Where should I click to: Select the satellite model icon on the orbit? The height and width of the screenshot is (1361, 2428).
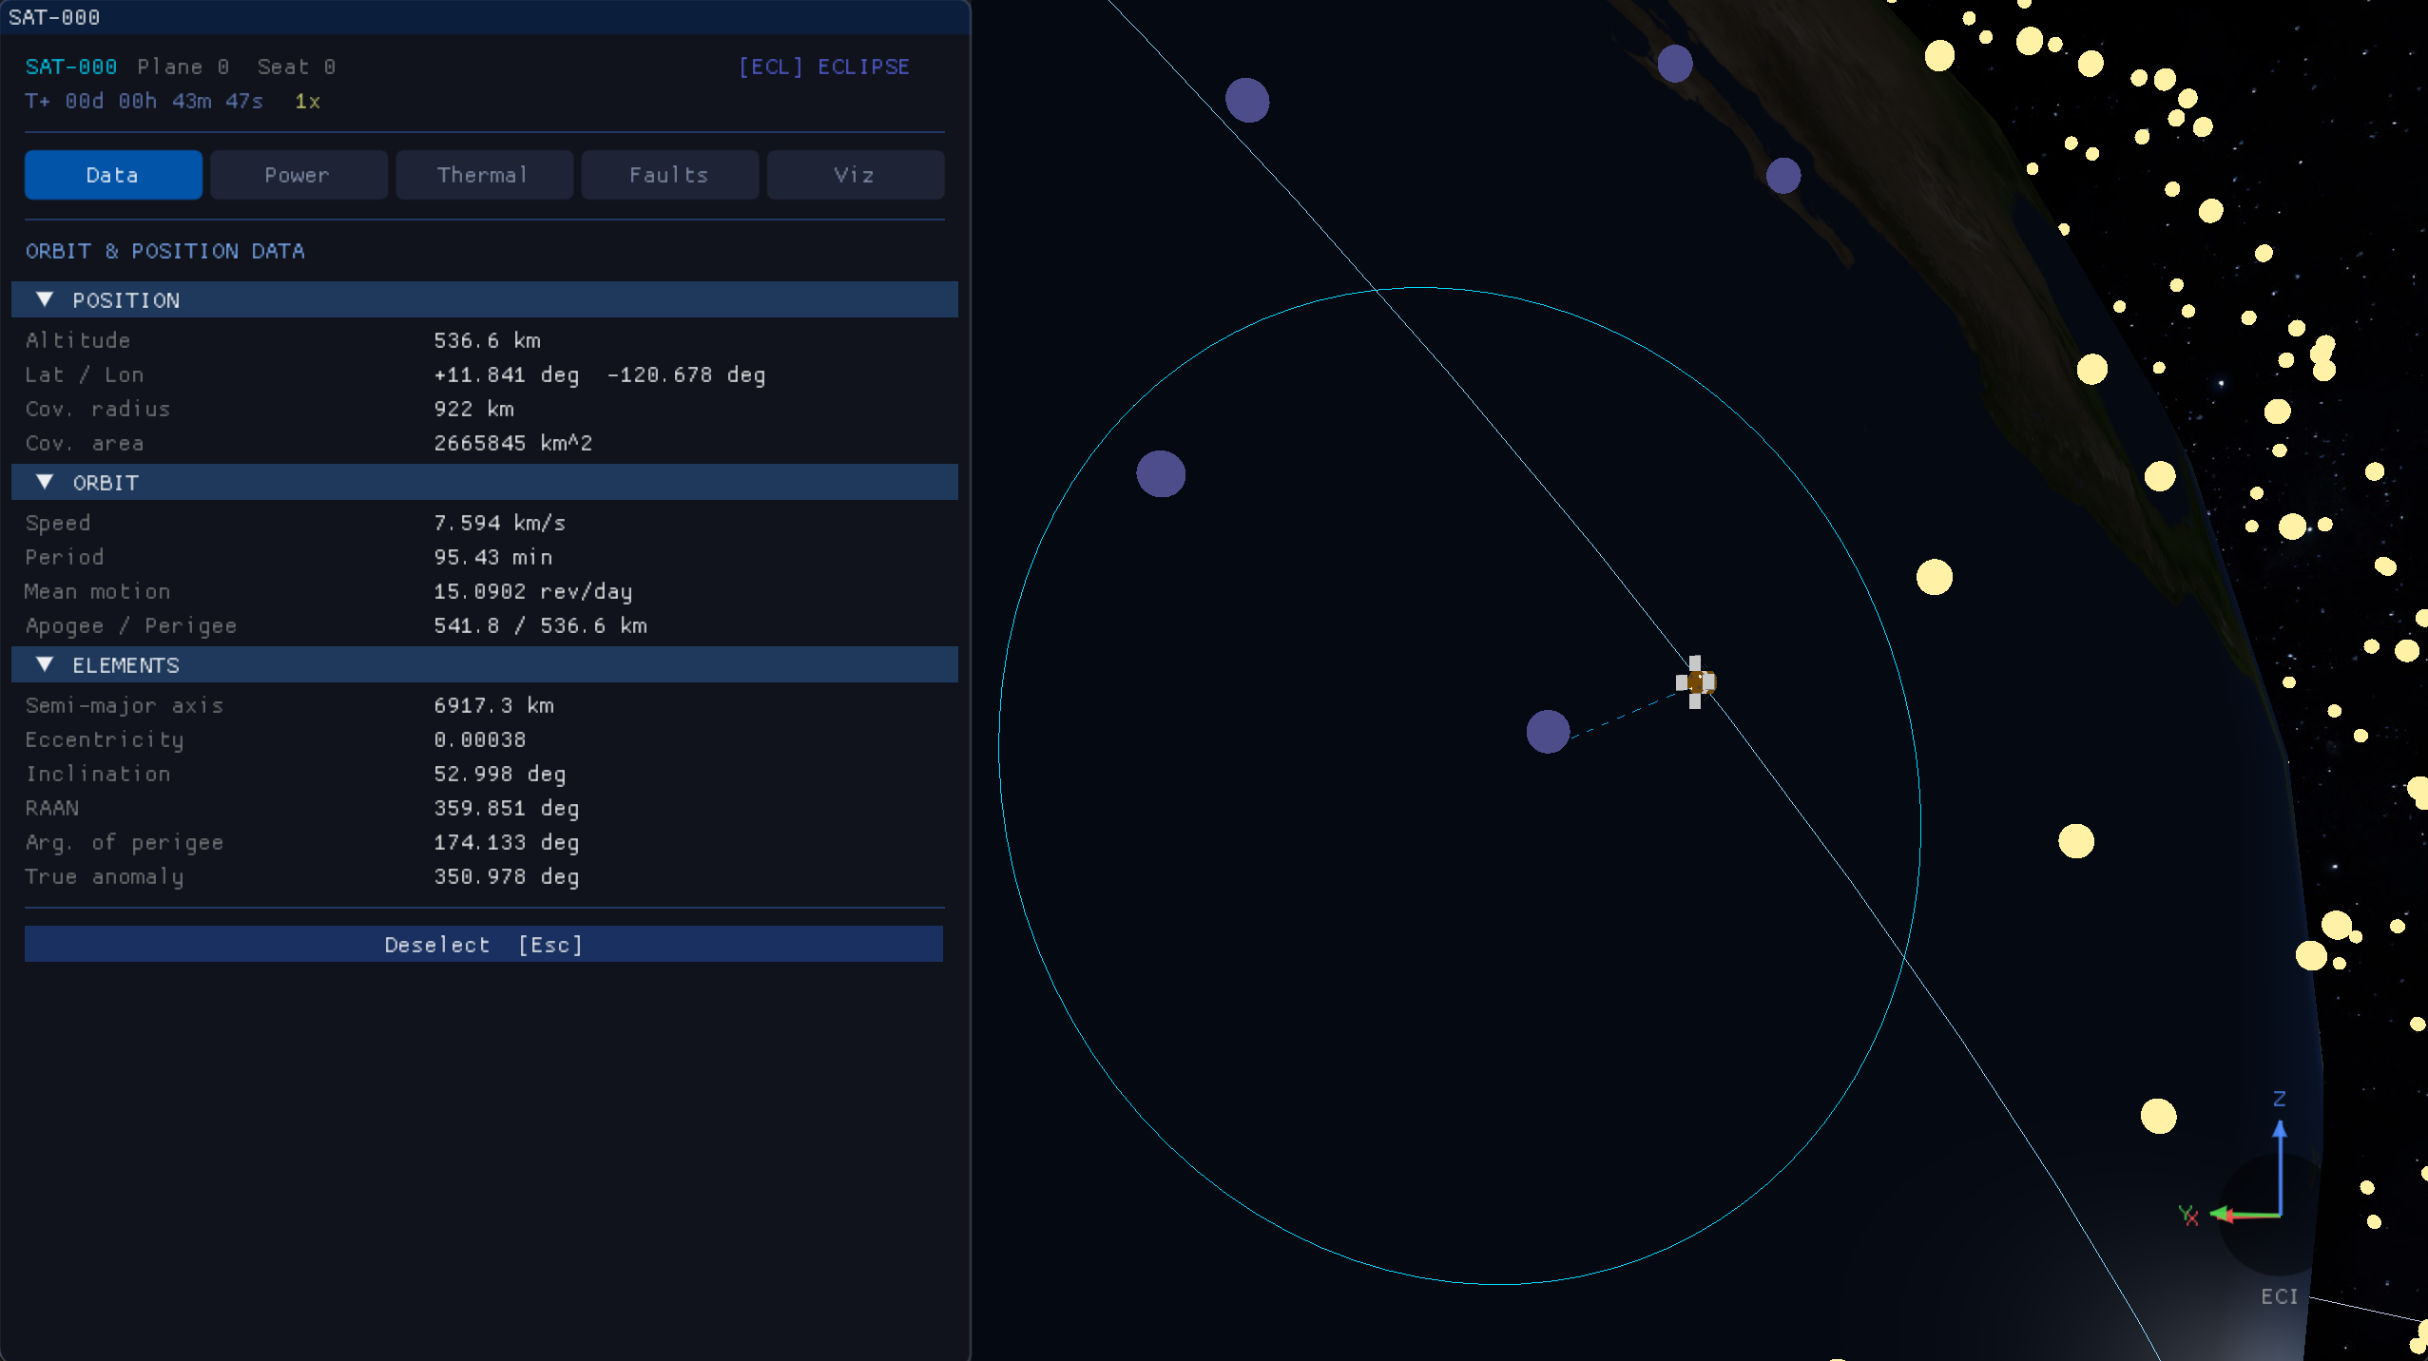pyautogui.click(x=1696, y=681)
